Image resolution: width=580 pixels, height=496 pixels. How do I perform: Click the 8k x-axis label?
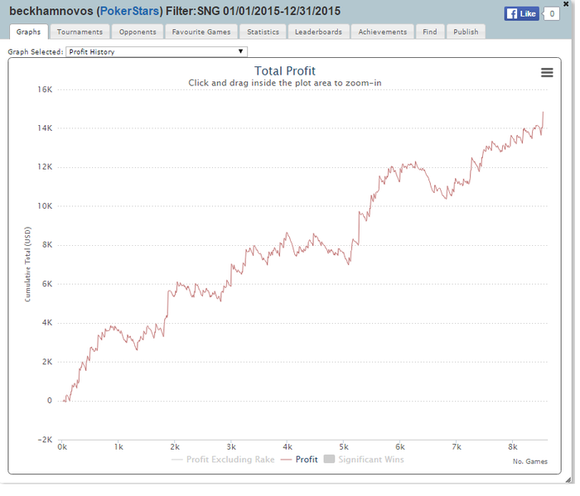coord(512,447)
